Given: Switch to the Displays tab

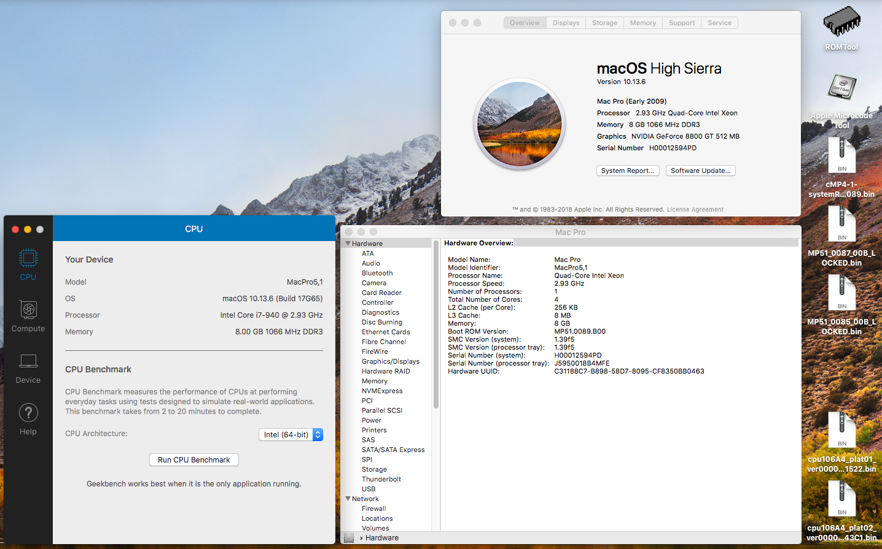Looking at the screenshot, I should click(566, 23).
